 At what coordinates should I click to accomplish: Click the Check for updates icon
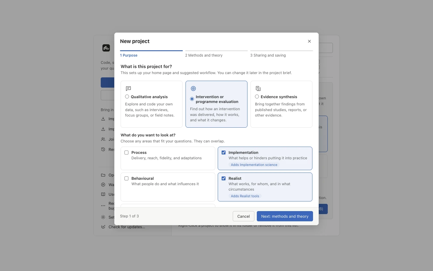[x=103, y=227]
